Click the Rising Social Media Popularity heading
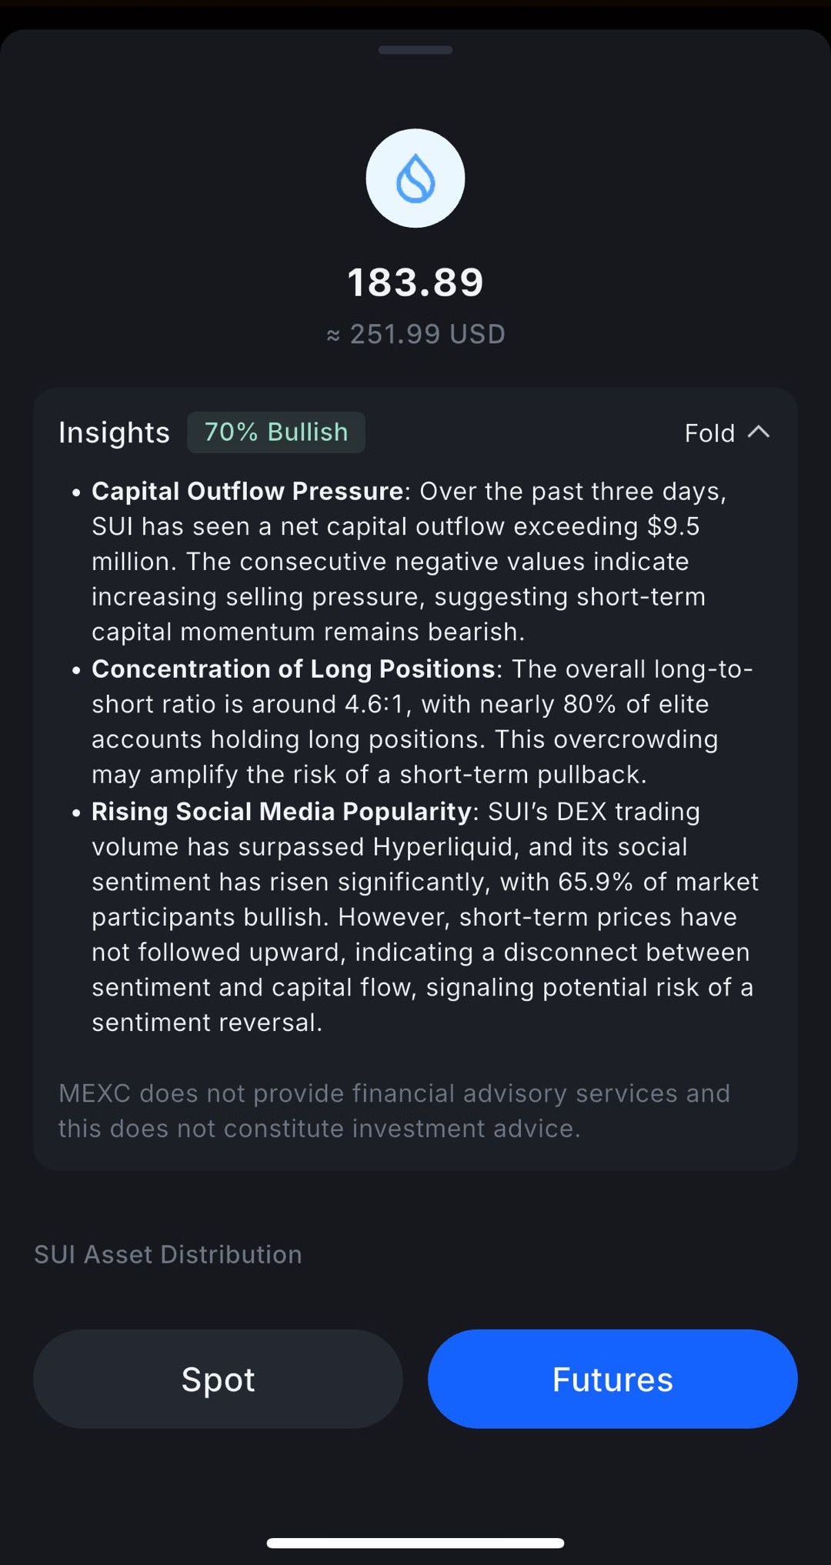Viewport: 831px width, 1565px height. pos(281,811)
